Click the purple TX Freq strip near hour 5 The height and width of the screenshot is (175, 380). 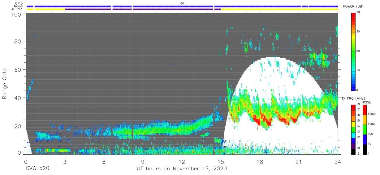pyautogui.click(x=88, y=9)
